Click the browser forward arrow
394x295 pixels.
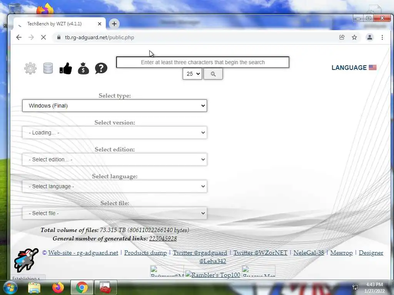point(31,37)
